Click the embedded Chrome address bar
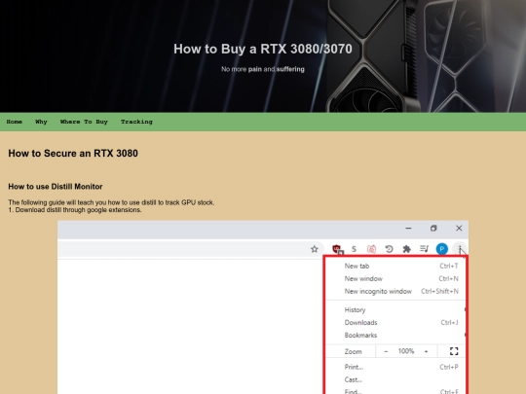Screen dimensions: 526x394 191,249
